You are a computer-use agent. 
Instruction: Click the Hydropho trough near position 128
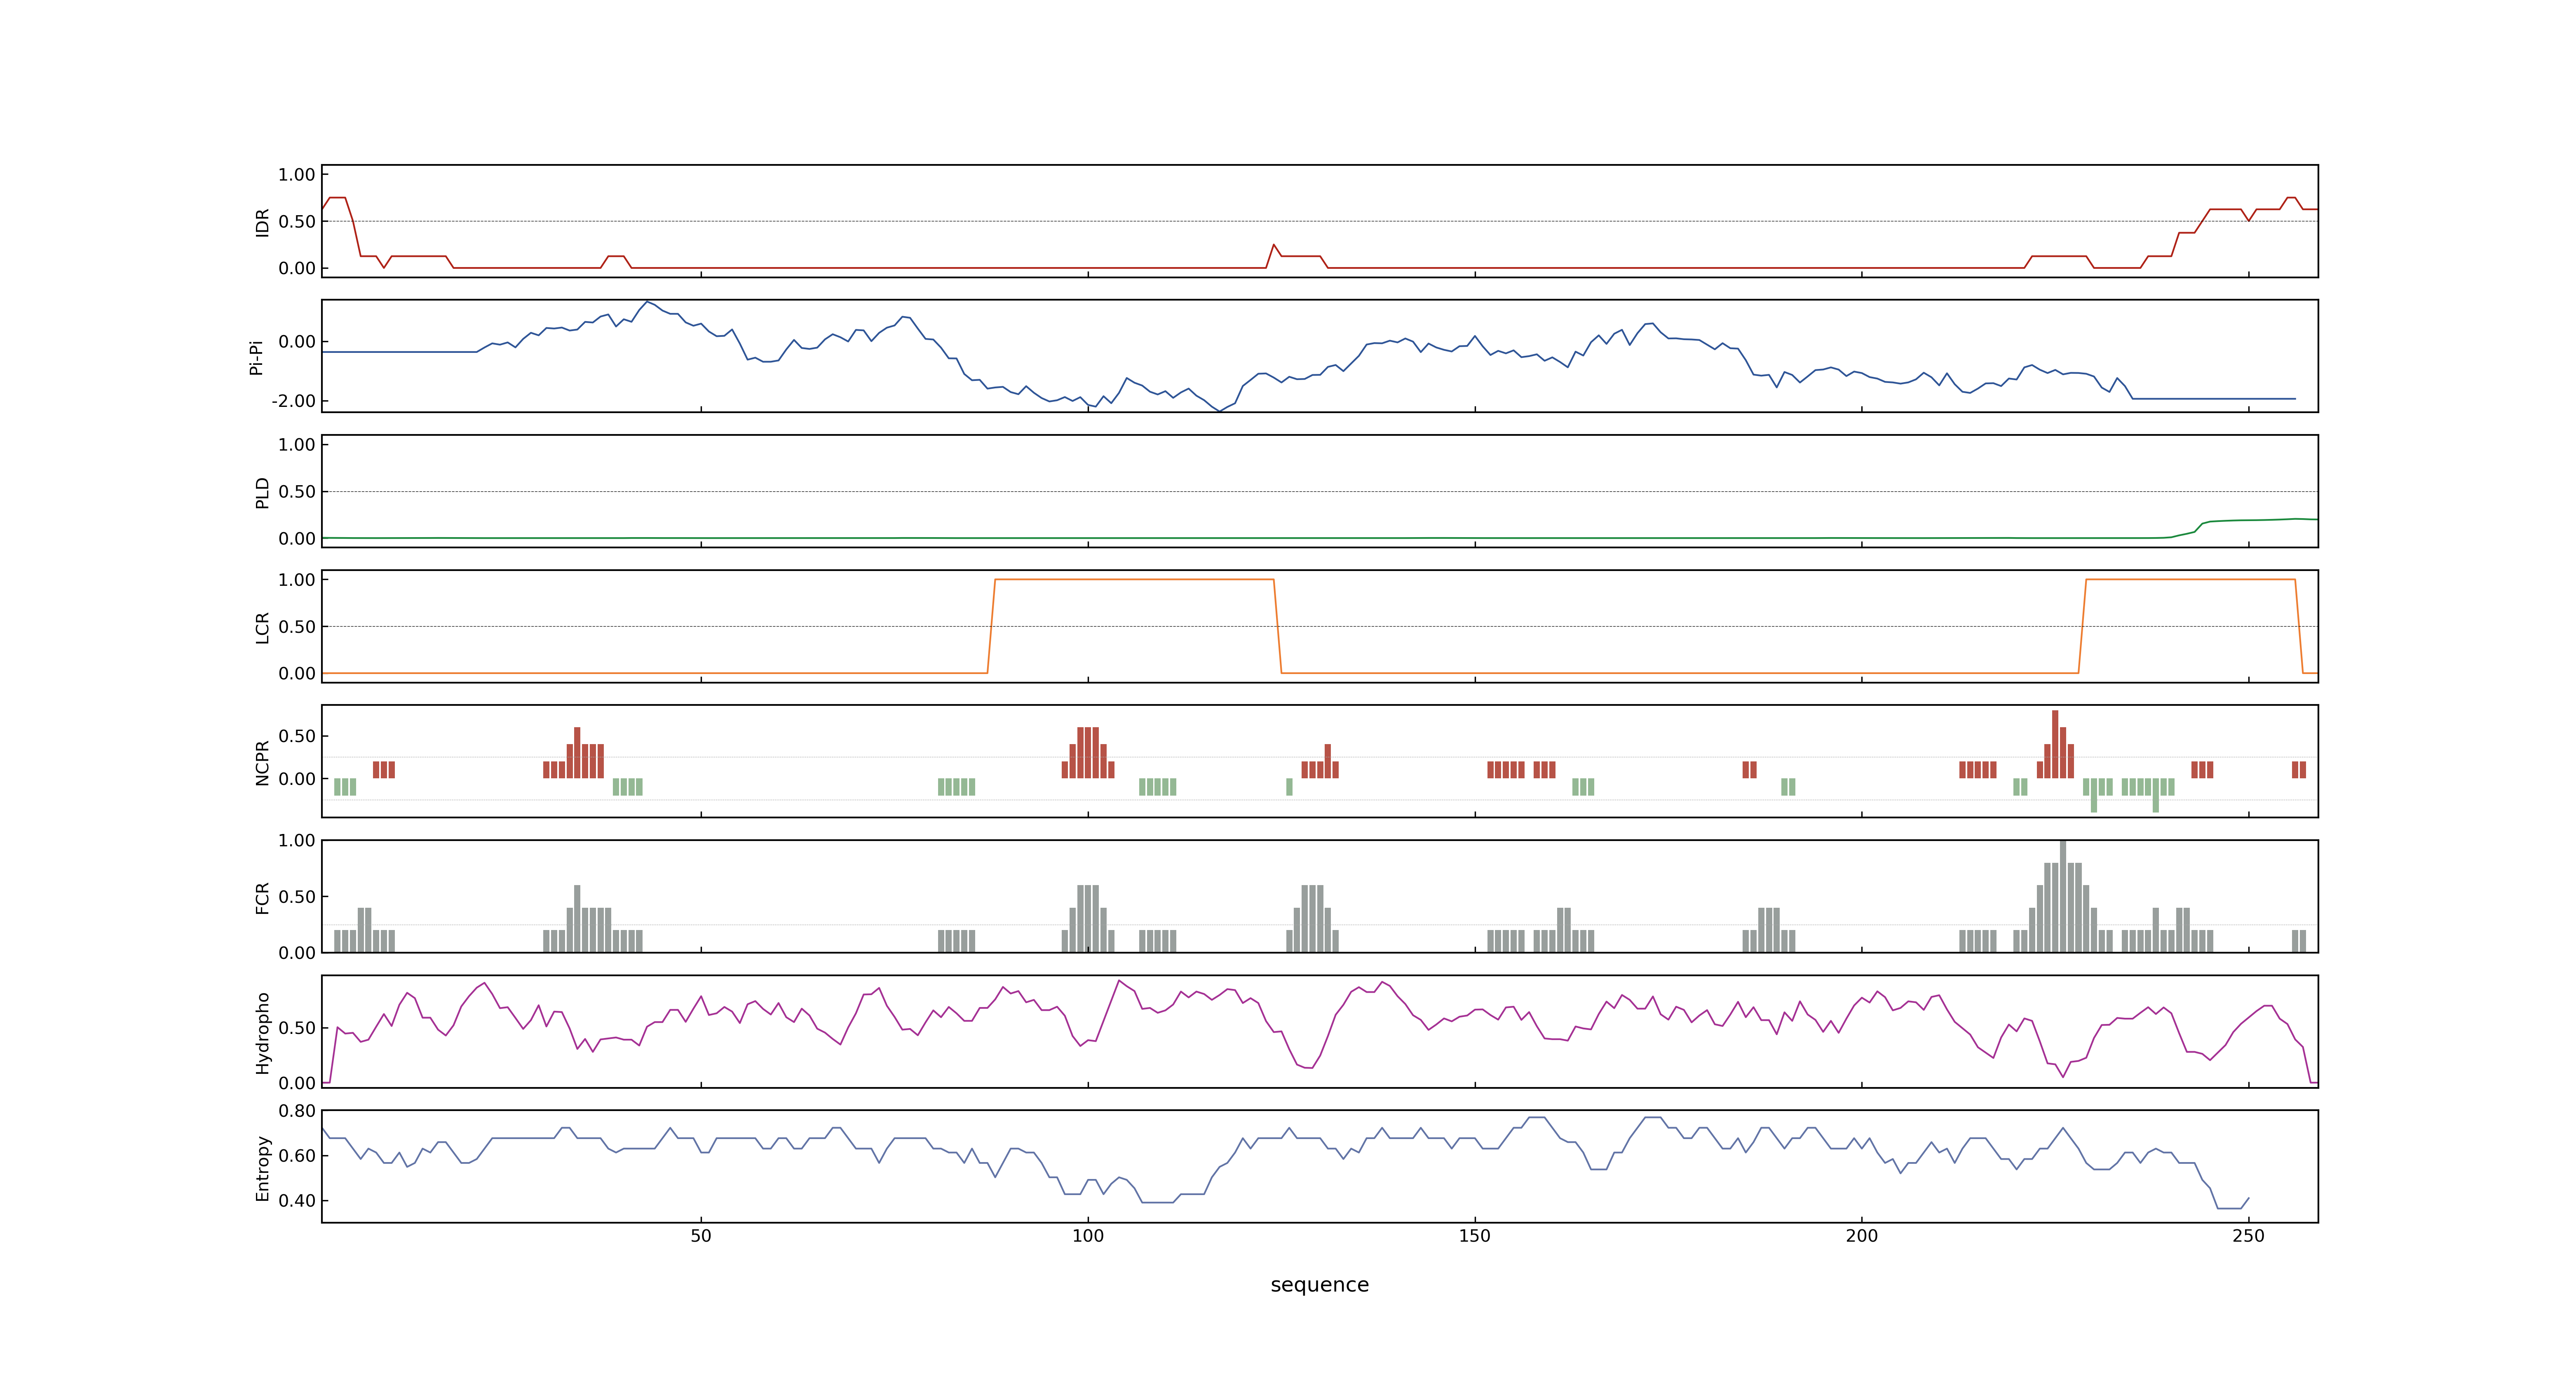click(1309, 1067)
